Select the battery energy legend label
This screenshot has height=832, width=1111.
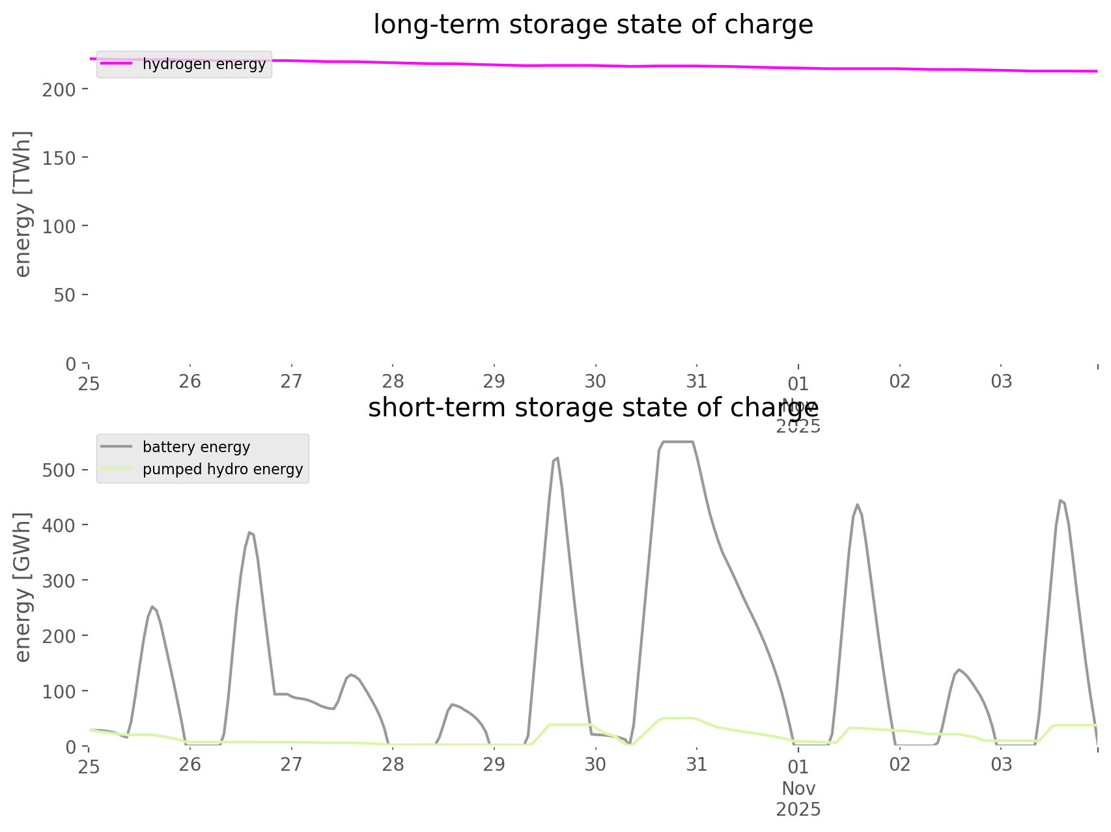click(x=196, y=448)
